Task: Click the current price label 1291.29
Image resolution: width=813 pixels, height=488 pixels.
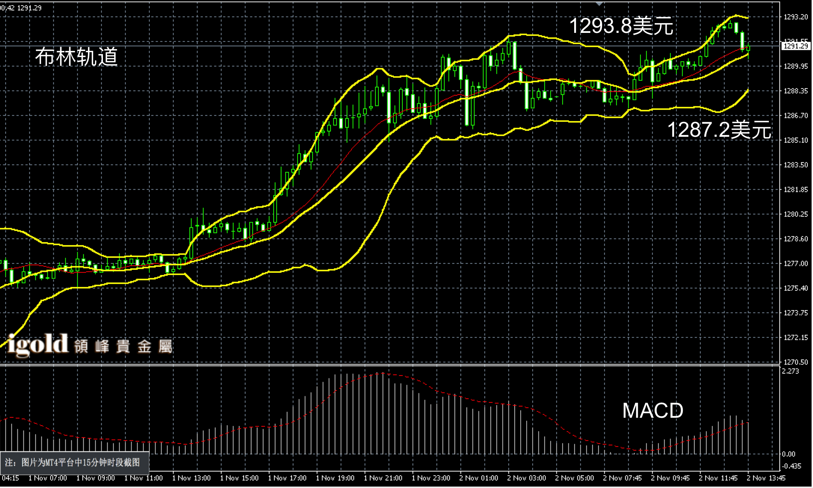Action: click(796, 46)
